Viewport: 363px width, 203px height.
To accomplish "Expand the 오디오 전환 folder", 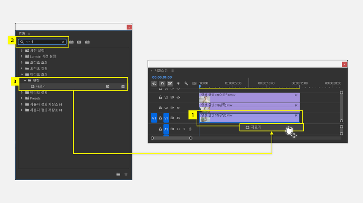I will click(x=22, y=68).
